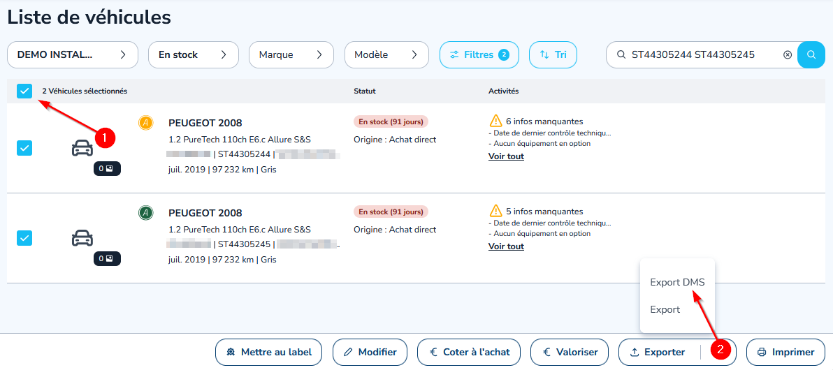
Task: Click the 5 infos manquantes text
Action: coord(544,212)
